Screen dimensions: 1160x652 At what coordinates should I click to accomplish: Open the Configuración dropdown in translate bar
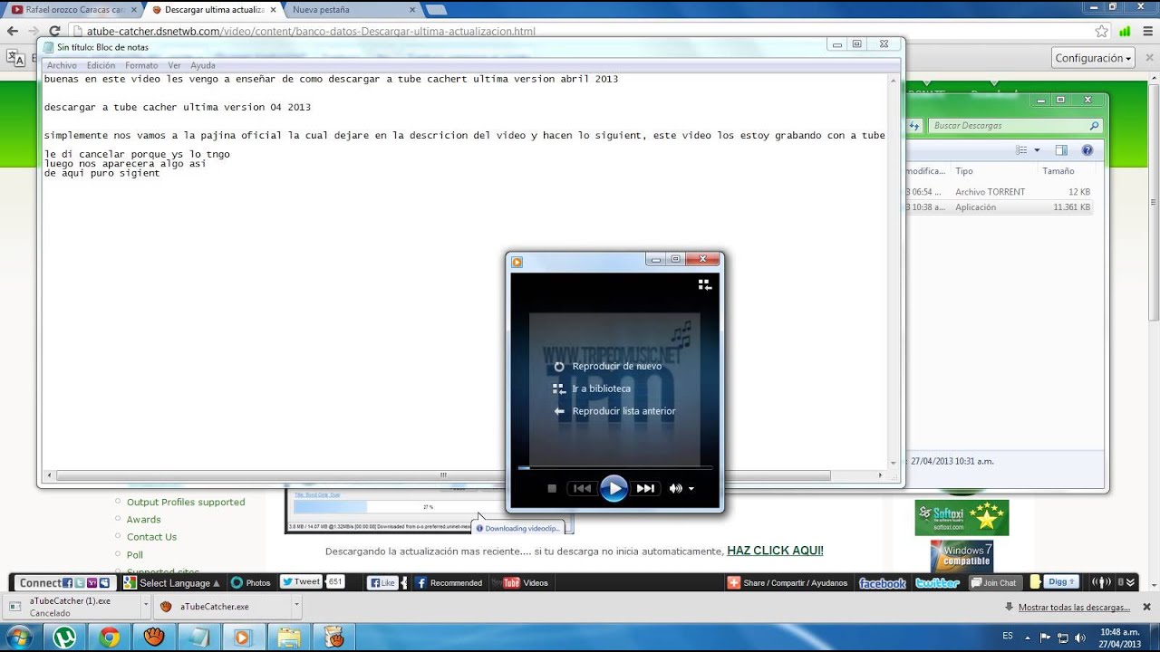pos(1095,58)
